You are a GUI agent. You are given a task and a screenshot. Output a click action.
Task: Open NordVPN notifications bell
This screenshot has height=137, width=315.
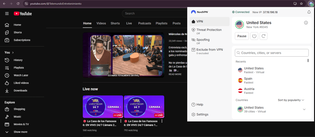pyautogui.click(x=309, y=12)
